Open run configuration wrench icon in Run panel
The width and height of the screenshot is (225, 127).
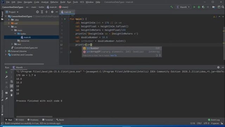coord(6,77)
